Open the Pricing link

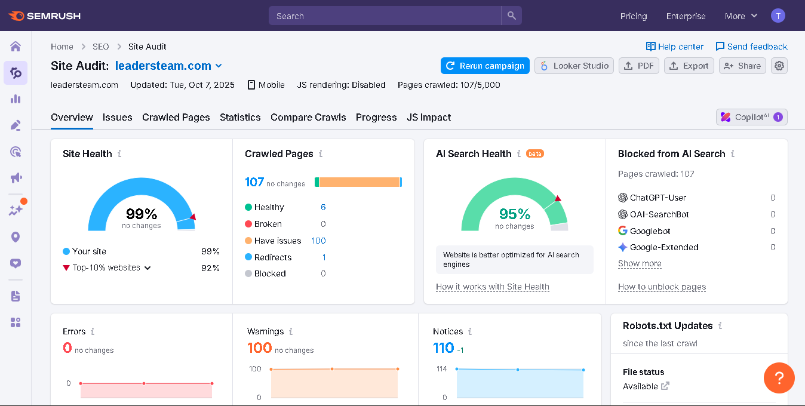click(x=634, y=16)
